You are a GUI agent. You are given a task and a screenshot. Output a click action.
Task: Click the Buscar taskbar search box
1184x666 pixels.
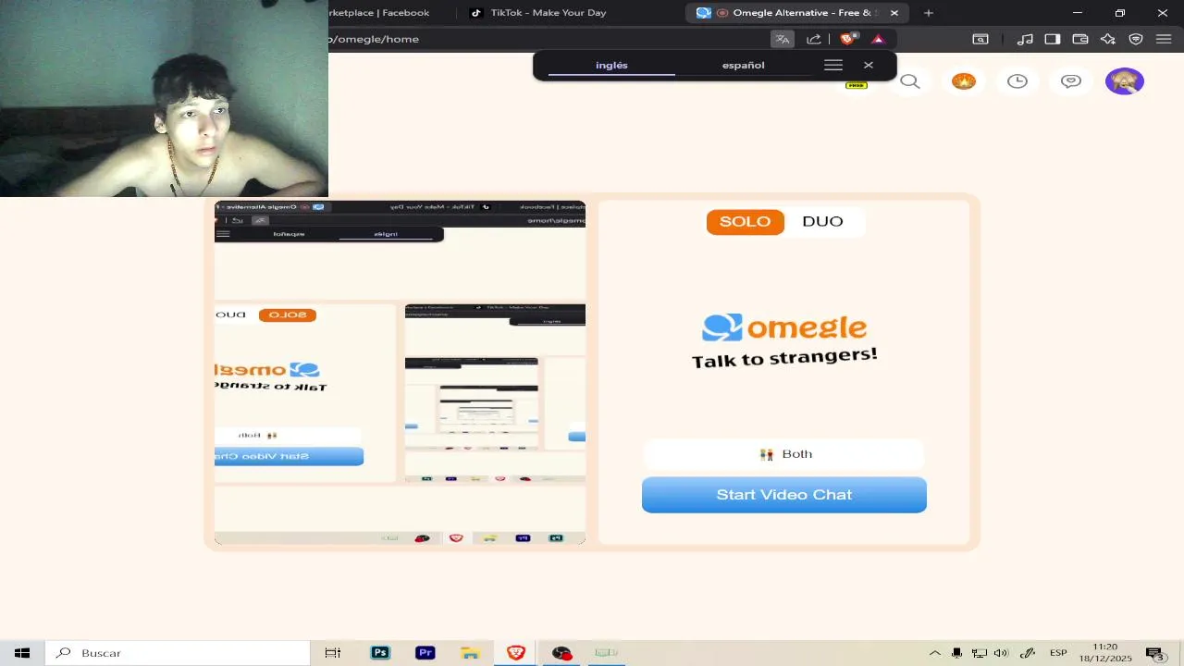click(178, 653)
